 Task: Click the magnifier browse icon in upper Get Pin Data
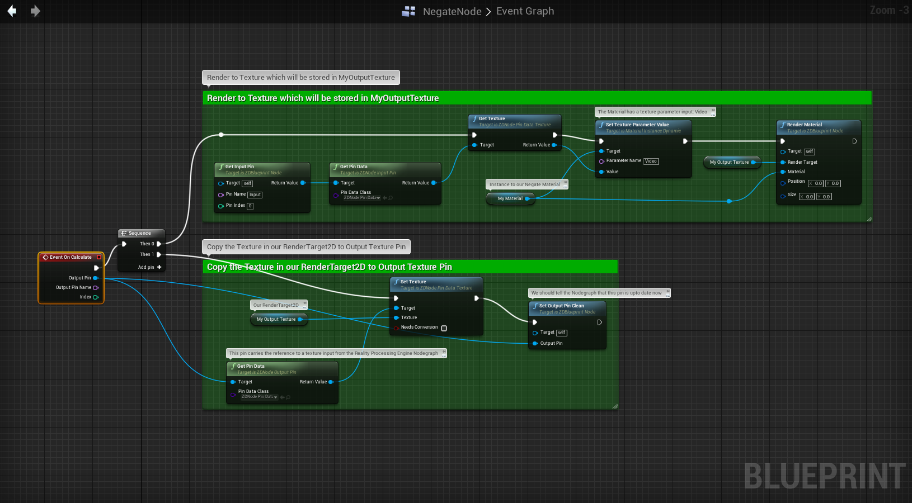click(x=391, y=198)
